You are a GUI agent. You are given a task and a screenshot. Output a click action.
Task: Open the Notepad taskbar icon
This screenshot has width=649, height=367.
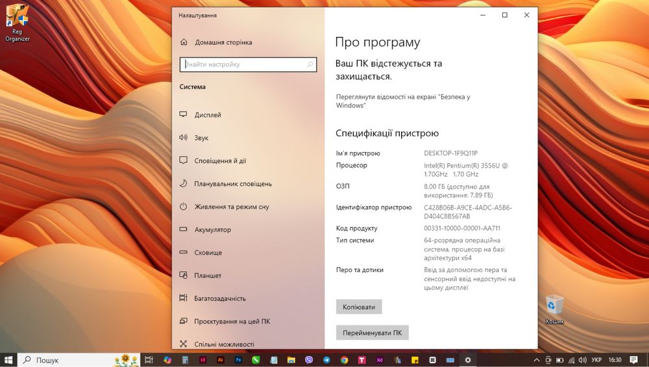pyautogui.click(x=274, y=360)
